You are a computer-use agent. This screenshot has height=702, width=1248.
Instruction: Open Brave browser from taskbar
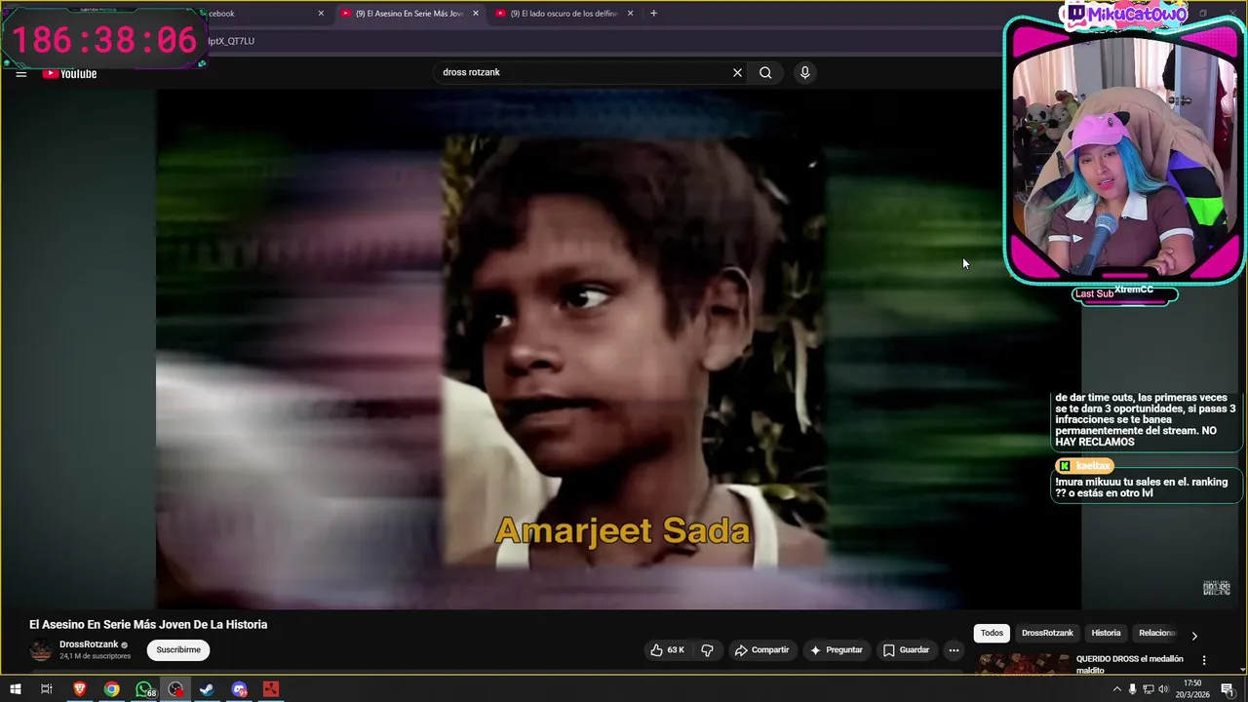tap(80, 689)
